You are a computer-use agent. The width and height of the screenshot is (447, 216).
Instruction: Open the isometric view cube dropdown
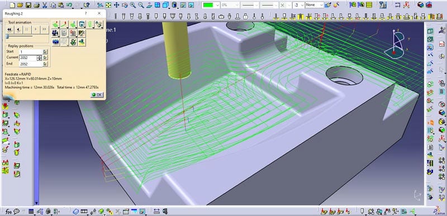(166, 5)
